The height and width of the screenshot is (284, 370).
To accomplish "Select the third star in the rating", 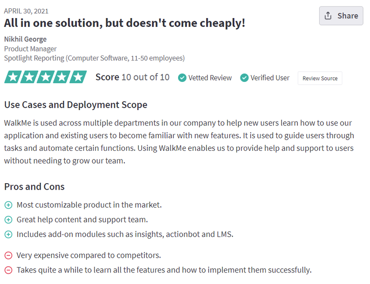I will [x=46, y=76].
